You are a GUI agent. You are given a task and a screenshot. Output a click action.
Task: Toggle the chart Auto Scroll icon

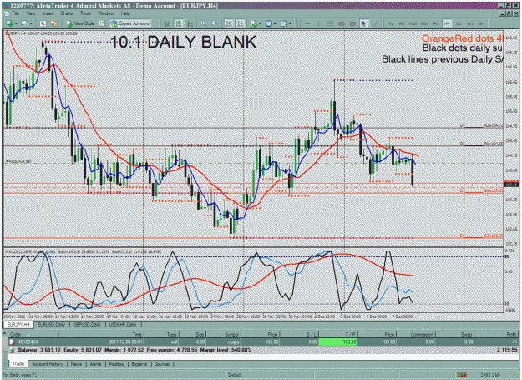coord(229,23)
